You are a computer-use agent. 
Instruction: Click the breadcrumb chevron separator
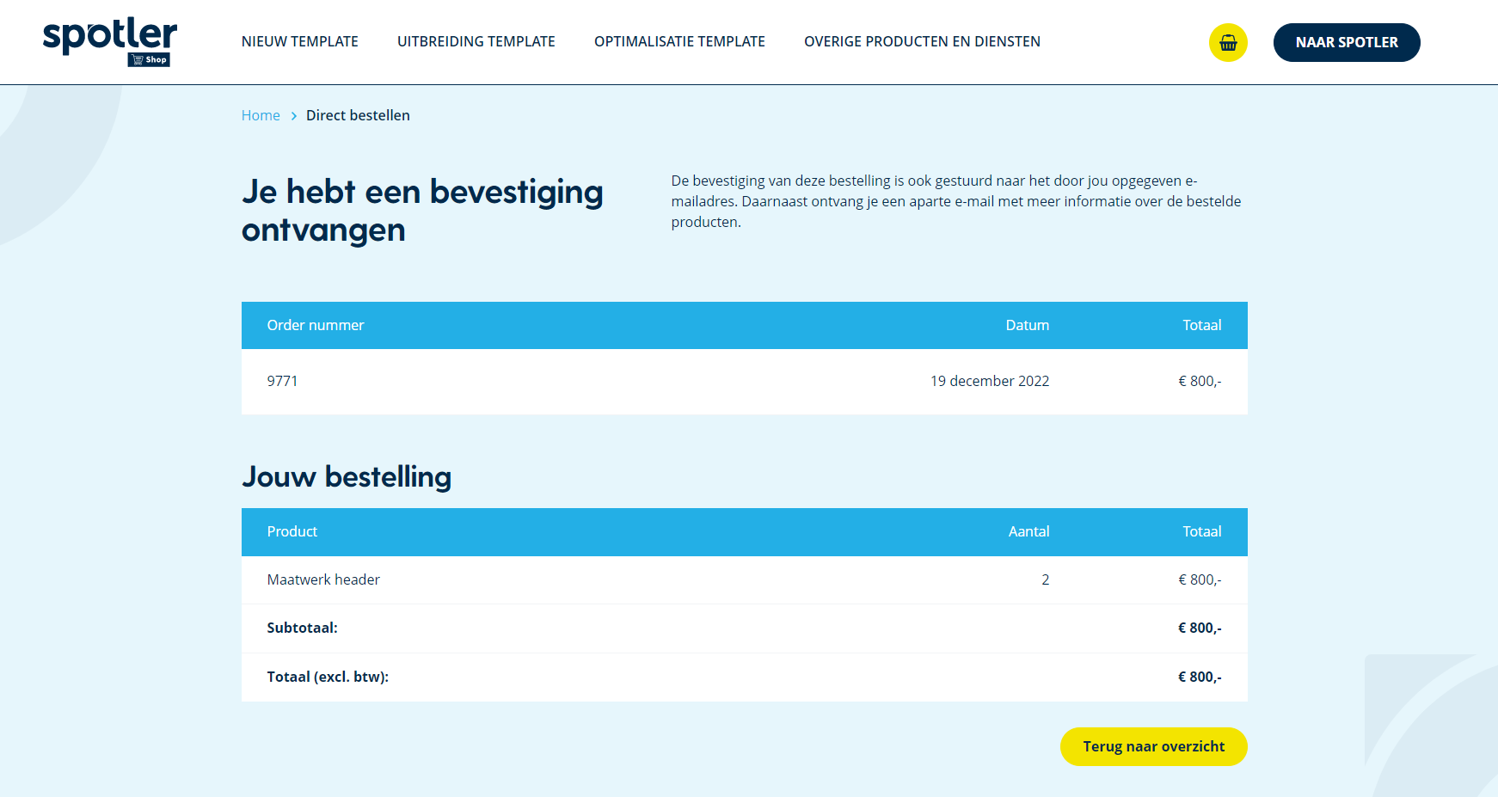[x=293, y=116]
